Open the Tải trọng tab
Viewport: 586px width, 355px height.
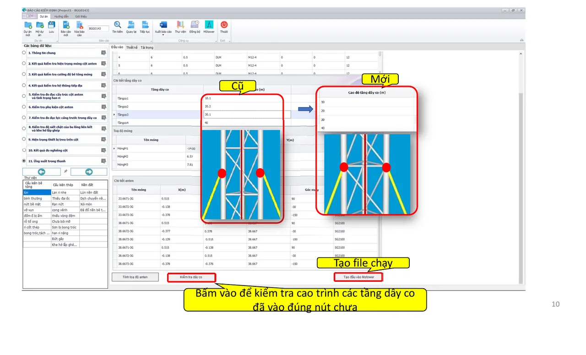point(147,48)
